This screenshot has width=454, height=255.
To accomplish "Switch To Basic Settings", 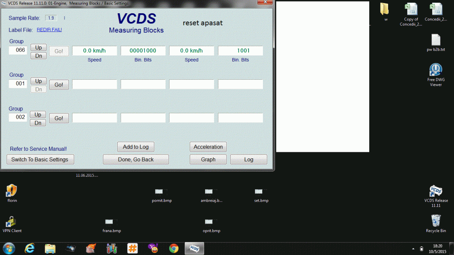I will click(x=40, y=159).
